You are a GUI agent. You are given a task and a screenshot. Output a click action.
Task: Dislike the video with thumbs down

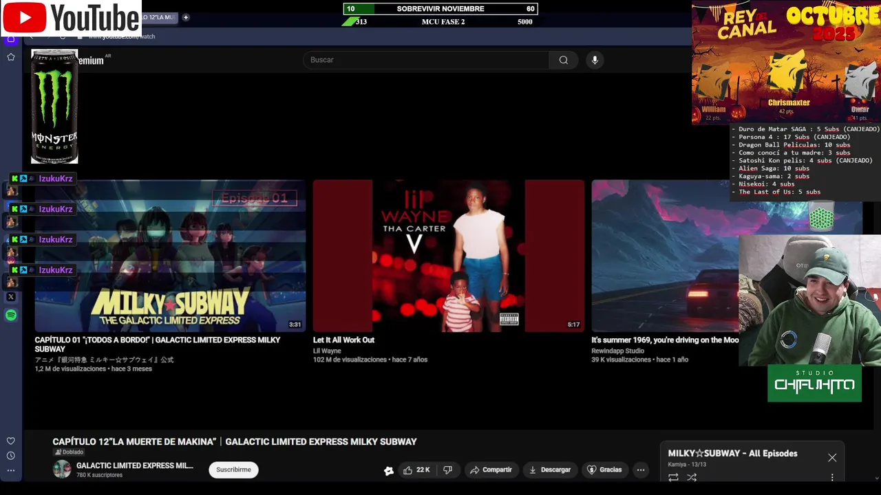pos(448,470)
